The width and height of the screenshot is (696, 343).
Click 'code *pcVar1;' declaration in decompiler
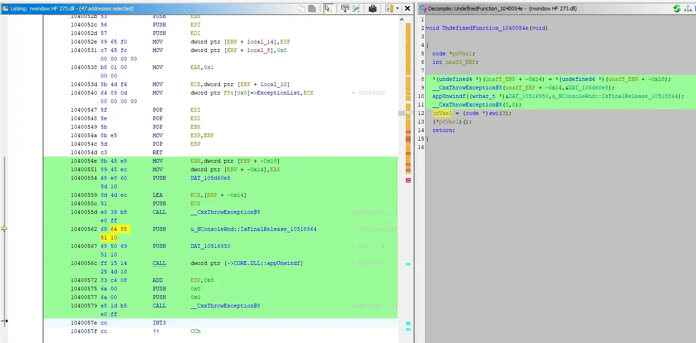point(453,53)
